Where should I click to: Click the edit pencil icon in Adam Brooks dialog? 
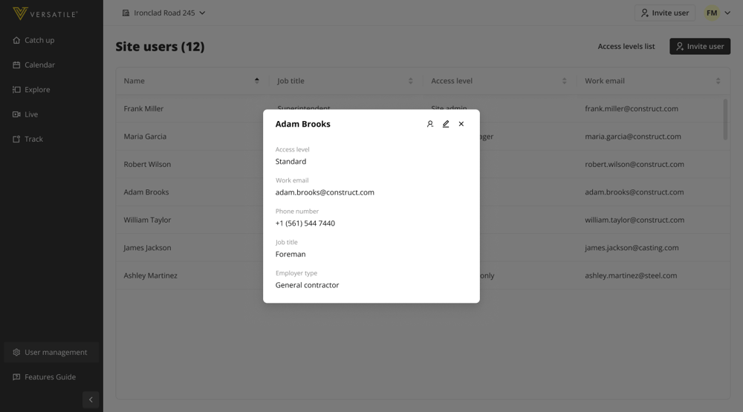[446, 124]
